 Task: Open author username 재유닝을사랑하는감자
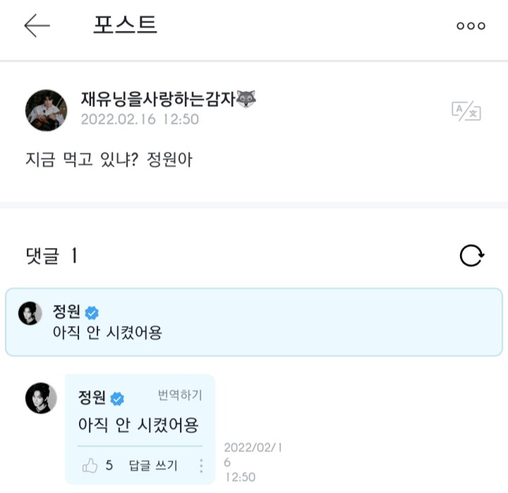point(157,99)
